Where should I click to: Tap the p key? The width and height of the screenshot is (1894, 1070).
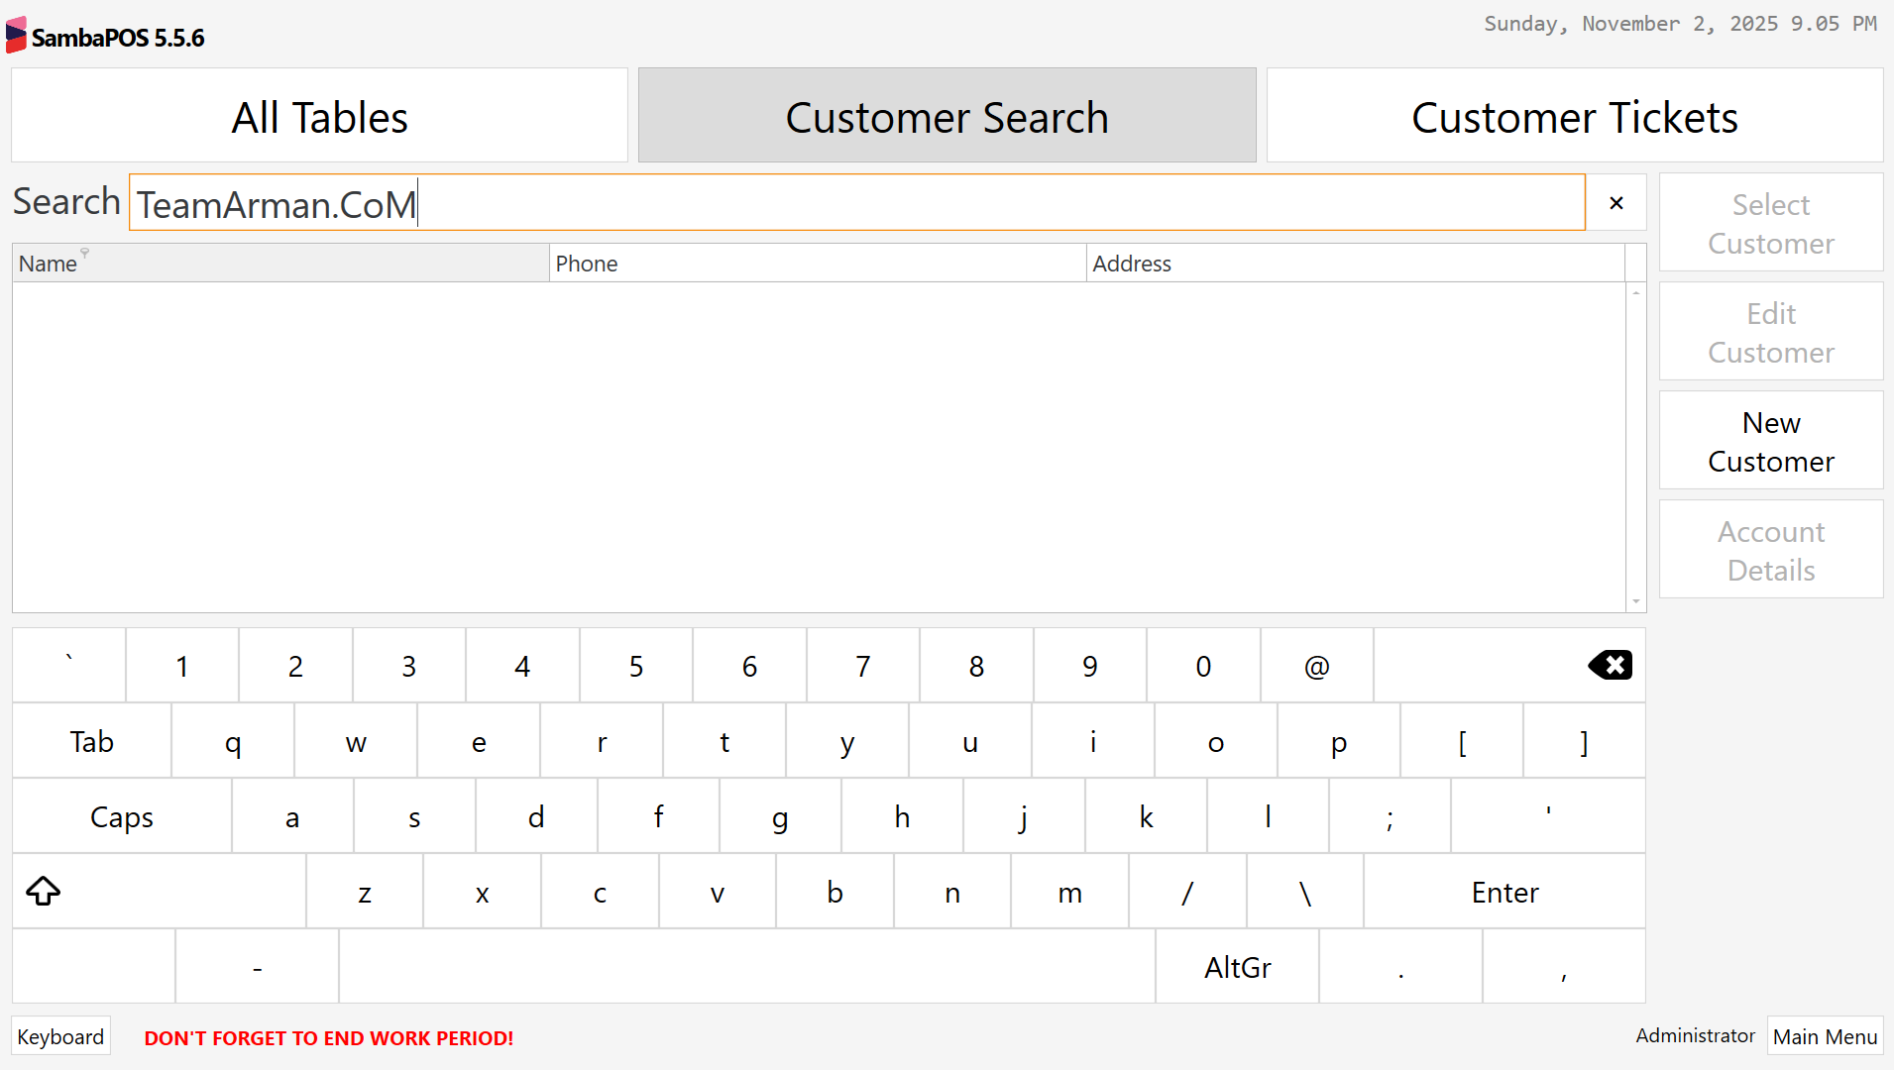pyautogui.click(x=1339, y=741)
